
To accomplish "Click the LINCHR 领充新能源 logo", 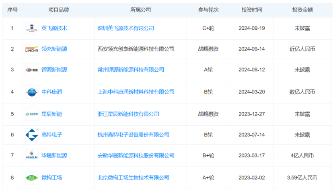I will coord(32,49).
